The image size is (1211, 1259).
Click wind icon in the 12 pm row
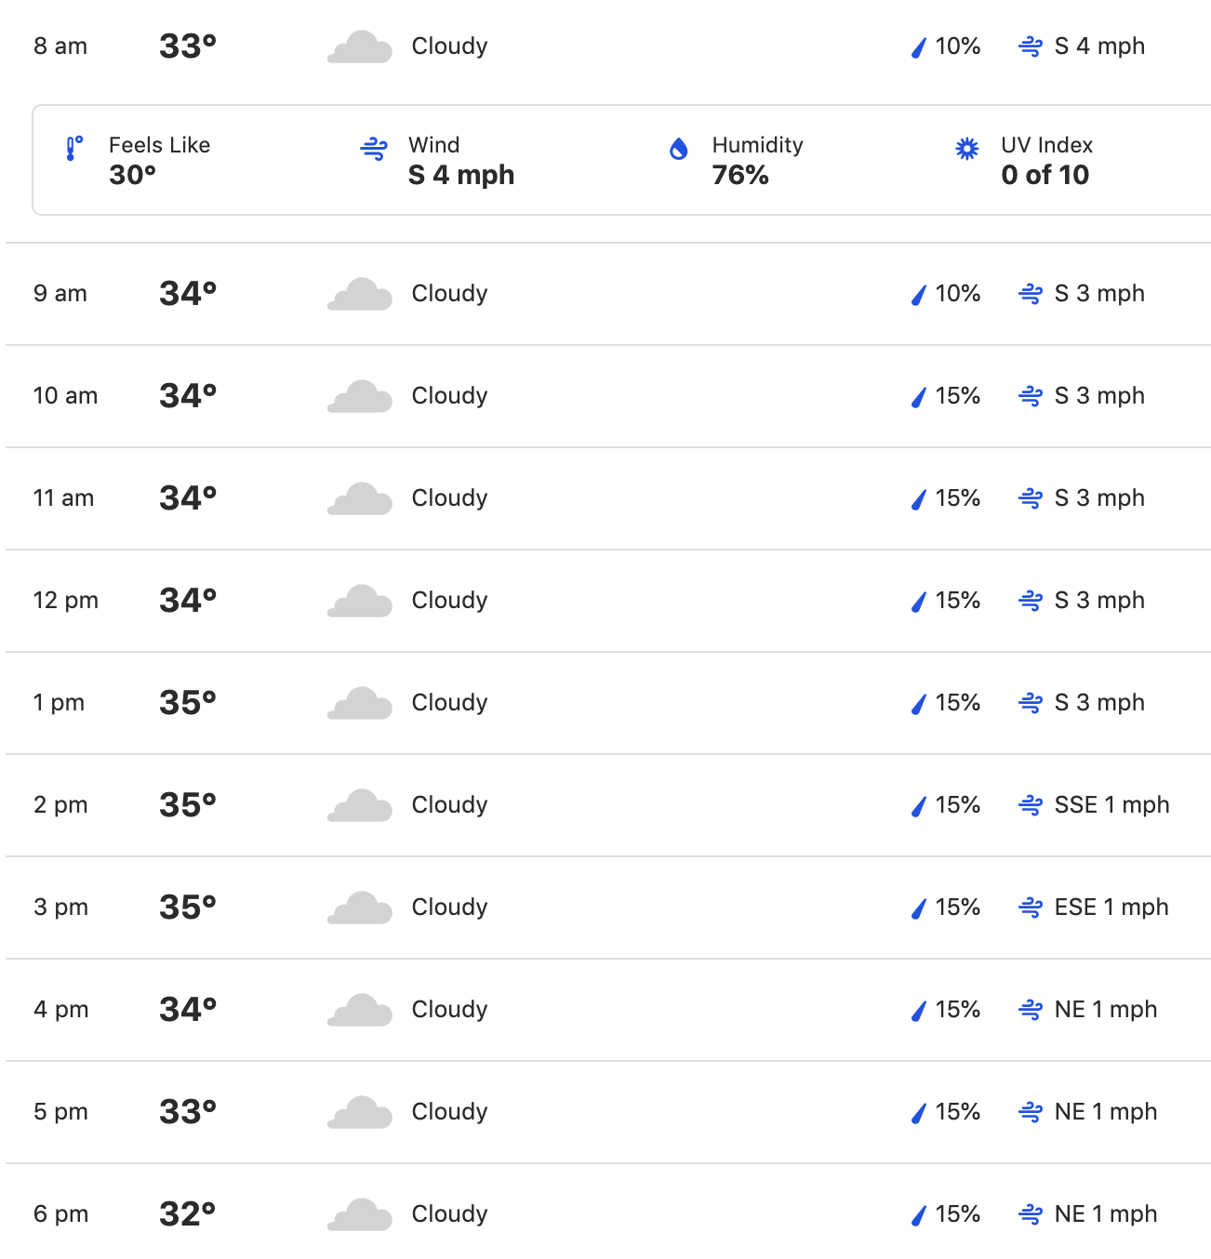[x=1031, y=601]
